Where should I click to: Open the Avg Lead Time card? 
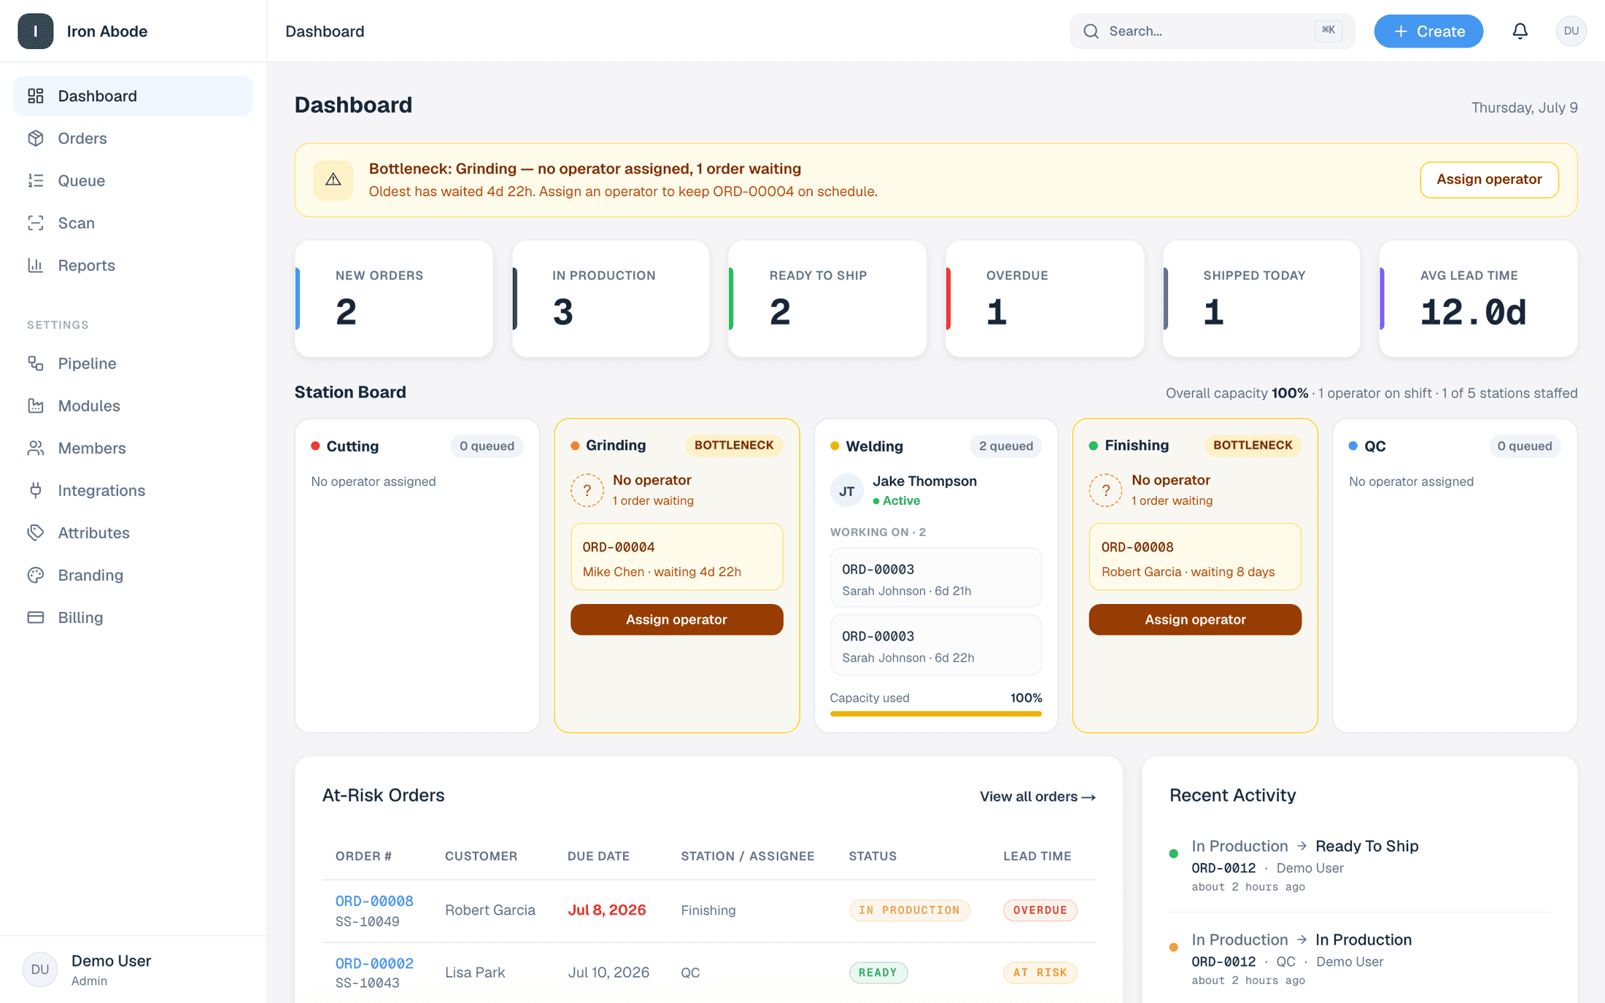pos(1478,299)
